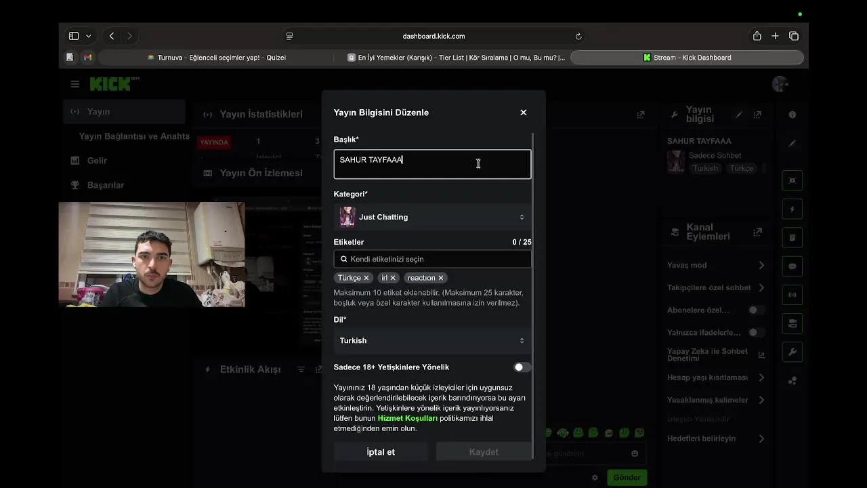Go back in Safari
867x488 pixels.
pos(112,36)
